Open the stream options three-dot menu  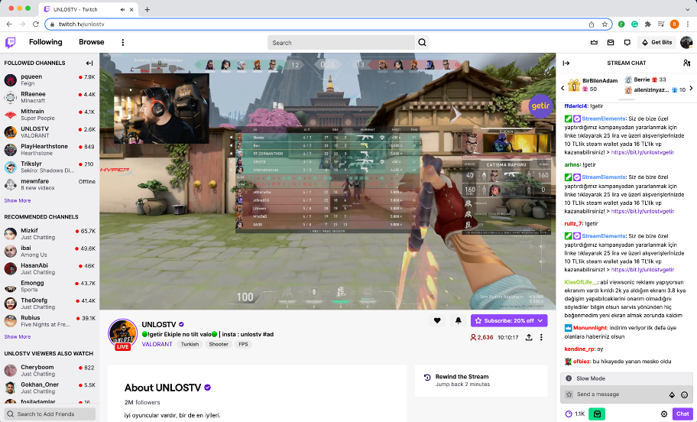click(541, 337)
